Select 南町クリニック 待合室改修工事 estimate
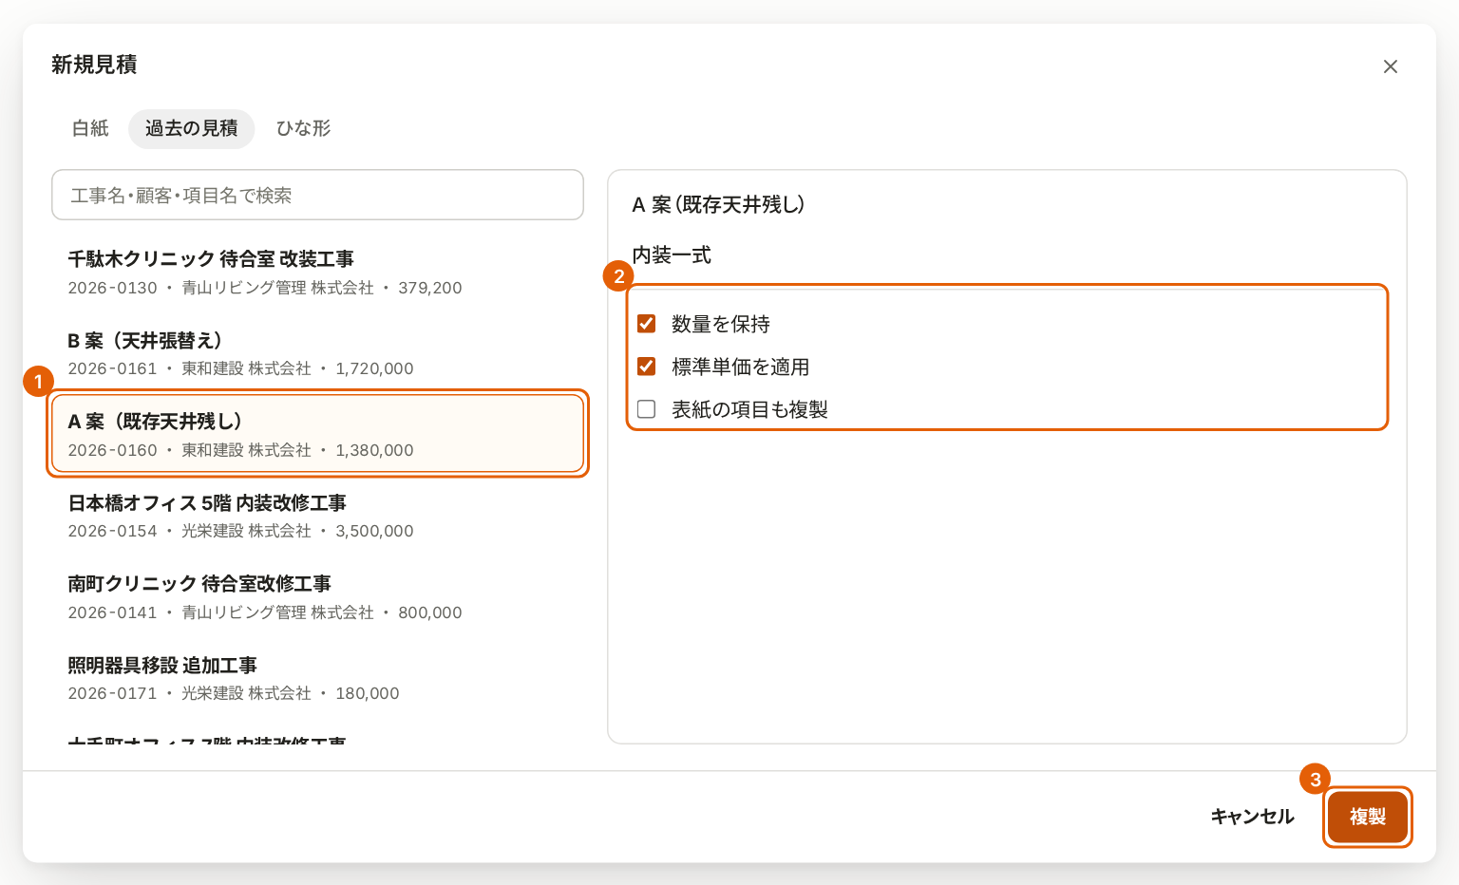The height and width of the screenshot is (885, 1459). (317, 597)
